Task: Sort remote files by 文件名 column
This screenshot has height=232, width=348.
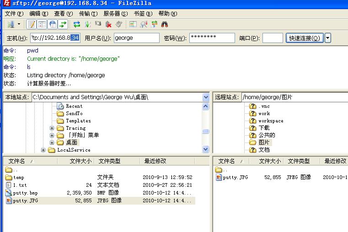Action: click(x=231, y=161)
